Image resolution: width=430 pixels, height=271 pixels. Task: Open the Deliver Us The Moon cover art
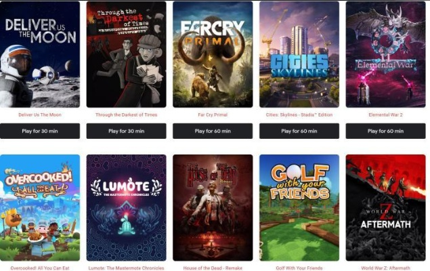pos(40,54)
